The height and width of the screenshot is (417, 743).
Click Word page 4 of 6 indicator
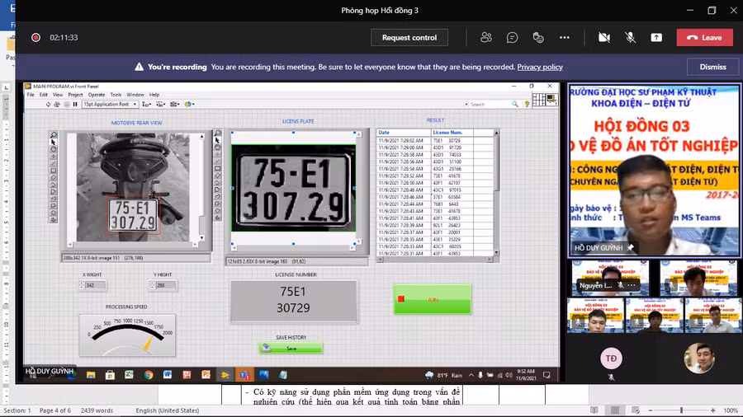click(x=56, y=410)
